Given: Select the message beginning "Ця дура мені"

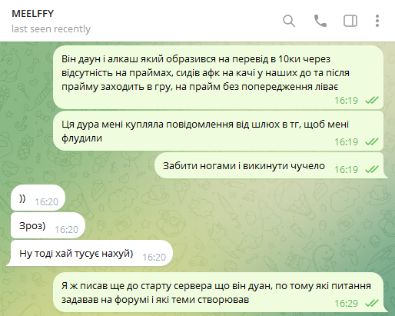Looking at the screenshot, I should tap(218, 131).
